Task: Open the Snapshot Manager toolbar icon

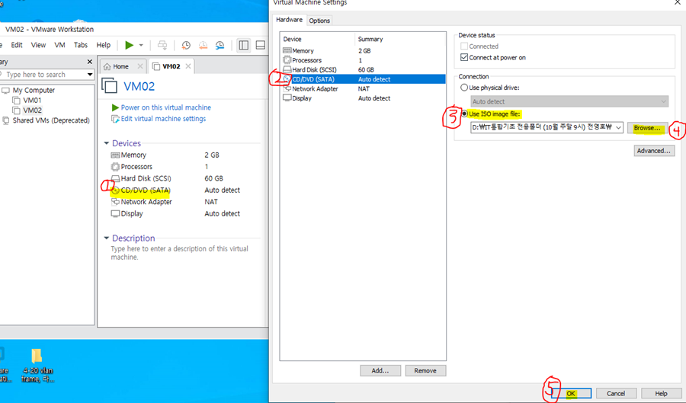Action: tap(220, 45)
